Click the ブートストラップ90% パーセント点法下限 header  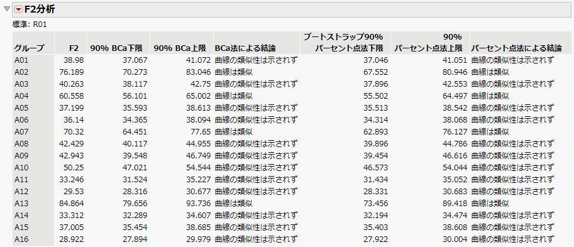tap(345, 43)
